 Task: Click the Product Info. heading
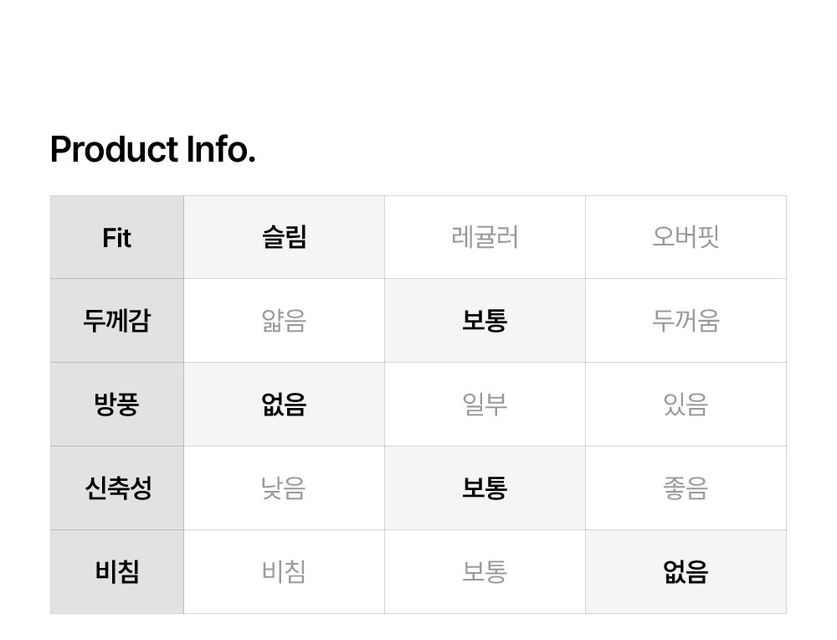click(153, 150)
